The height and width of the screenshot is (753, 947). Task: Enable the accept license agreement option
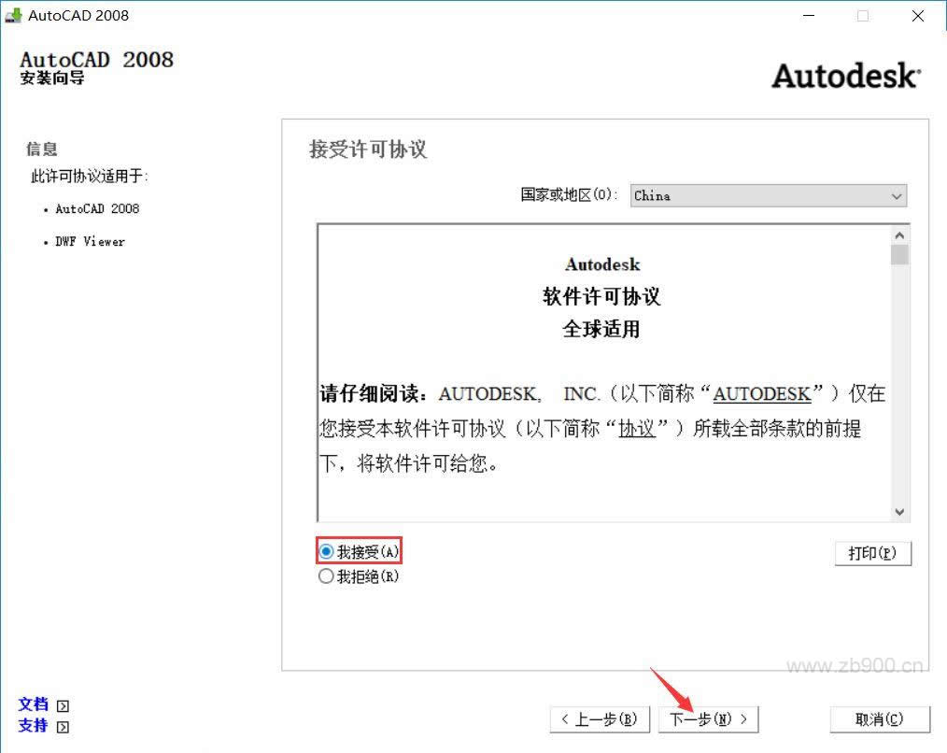click(x=325, y=551)
